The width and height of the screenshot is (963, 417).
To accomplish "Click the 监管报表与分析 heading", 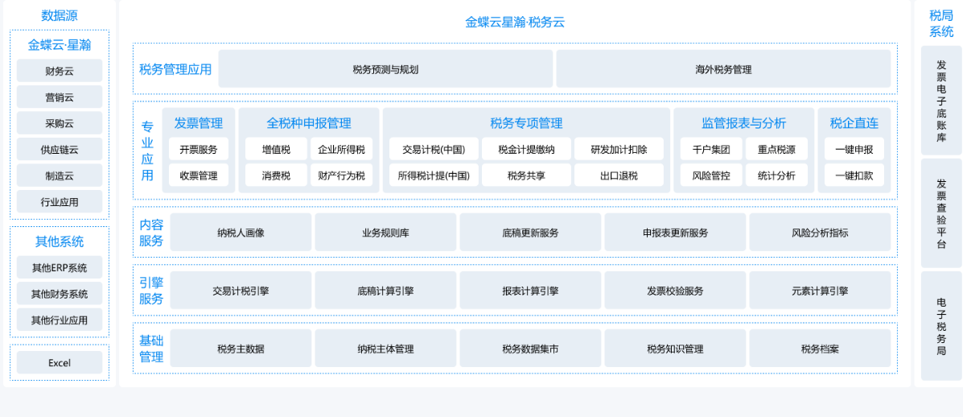I will point(743,123).
